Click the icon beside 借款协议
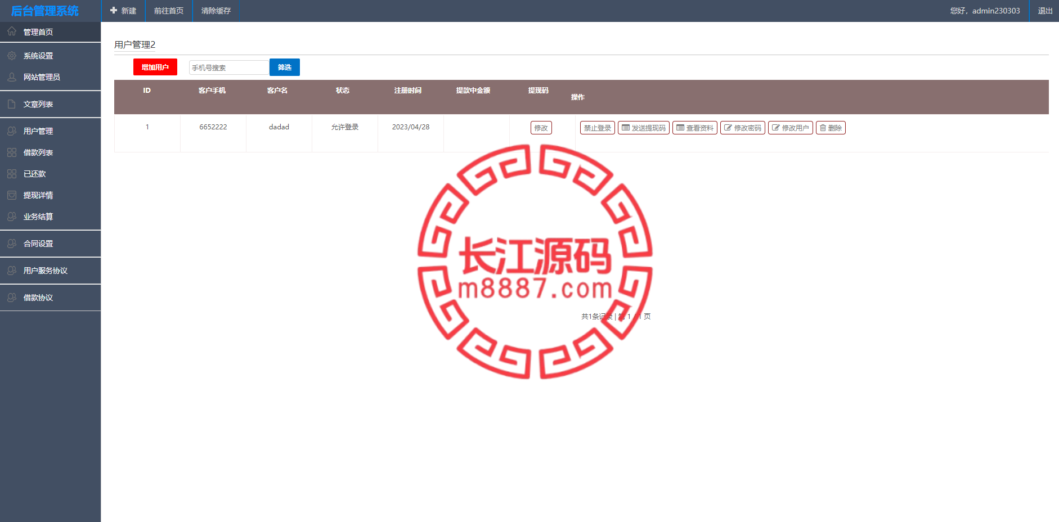The image size is (1059, 522). pyautogui.click(x=12, y=298)
